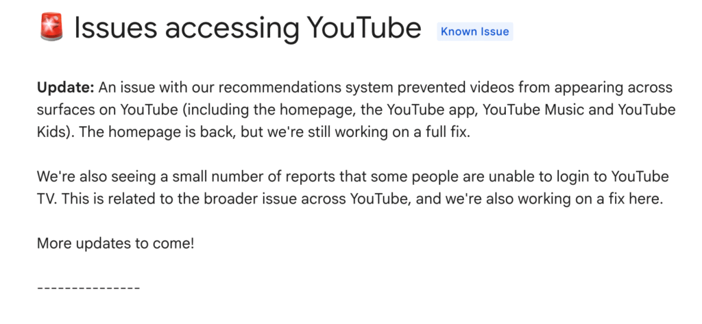This screenshot has height=324, width=702.
Task: Select the Issues accessing YouTube heading
Action: [x=247, y=28]
